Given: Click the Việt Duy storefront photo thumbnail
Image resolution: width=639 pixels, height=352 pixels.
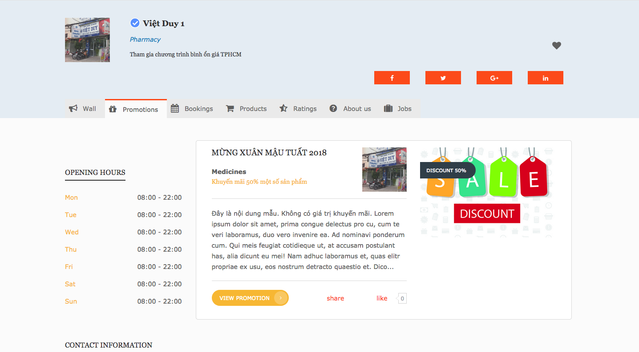Looking at the screenshot, I should (x=87, y=40).
